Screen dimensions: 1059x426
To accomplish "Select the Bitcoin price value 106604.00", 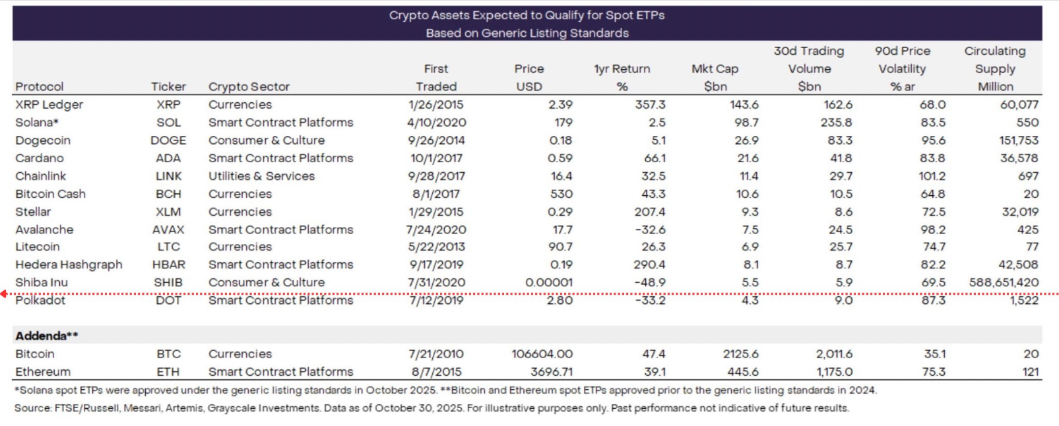I will coord(542,354).
